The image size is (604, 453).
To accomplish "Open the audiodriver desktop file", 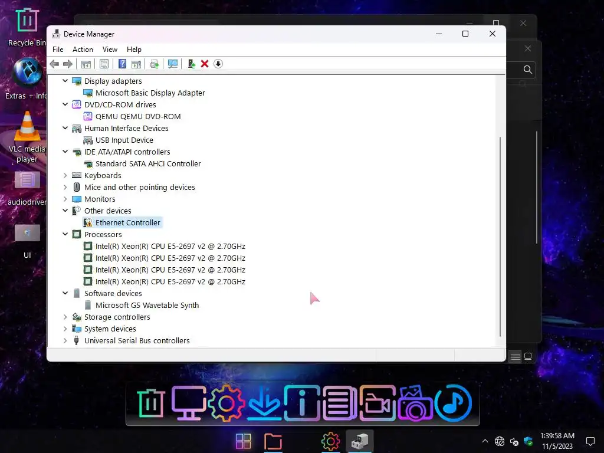I will [x=27, y=188].
